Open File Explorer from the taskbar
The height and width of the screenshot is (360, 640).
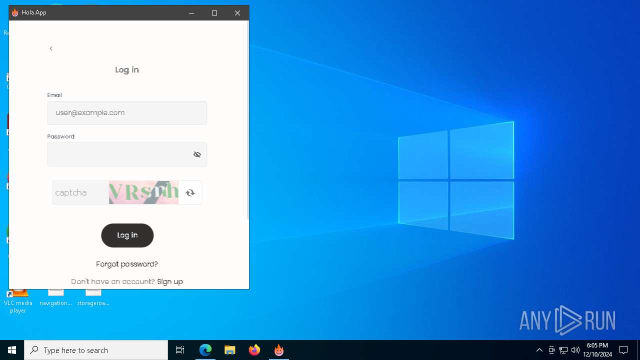click(230, 350)
